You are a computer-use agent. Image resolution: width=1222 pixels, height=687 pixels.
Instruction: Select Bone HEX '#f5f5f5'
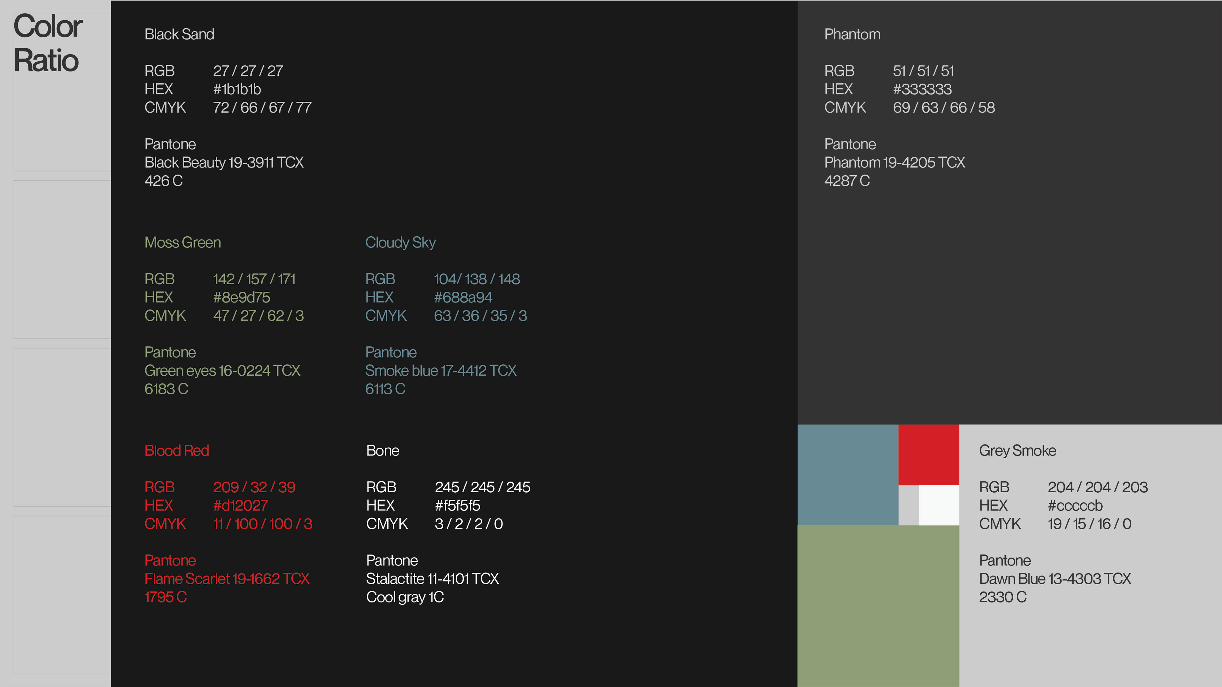point(458,505)
